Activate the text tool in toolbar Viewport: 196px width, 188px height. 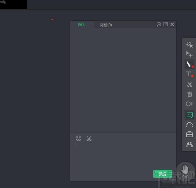(x=190, y=74)
